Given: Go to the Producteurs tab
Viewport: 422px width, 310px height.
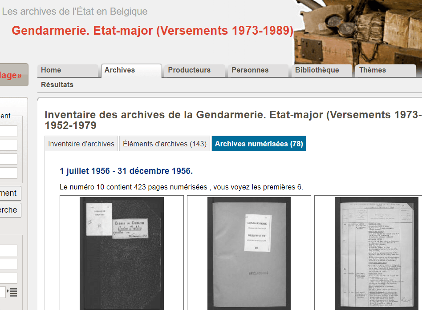Looking at the screenshot, I should click(195, 71).
